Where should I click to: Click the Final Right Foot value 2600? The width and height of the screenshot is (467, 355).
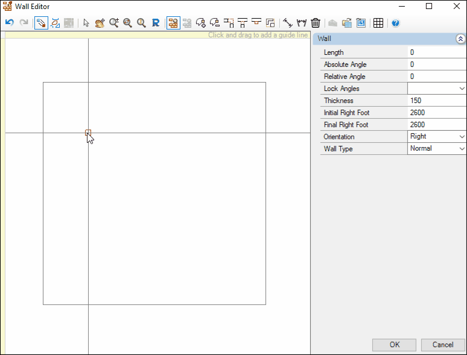click(x=437, y=125)
